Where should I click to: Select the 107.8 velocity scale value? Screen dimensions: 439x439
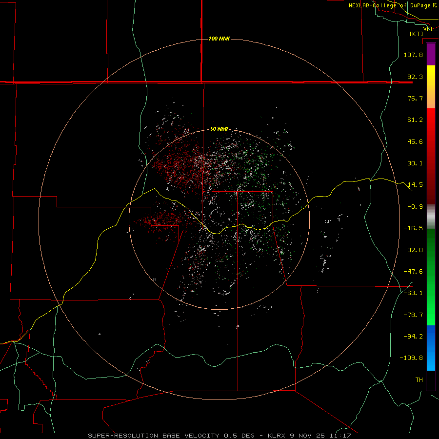pyautogui.click(x=413, y=55)
